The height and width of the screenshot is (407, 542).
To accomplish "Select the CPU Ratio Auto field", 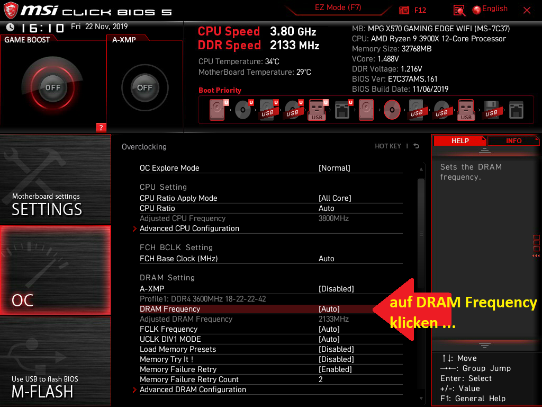I will click(x=326, y=208).
